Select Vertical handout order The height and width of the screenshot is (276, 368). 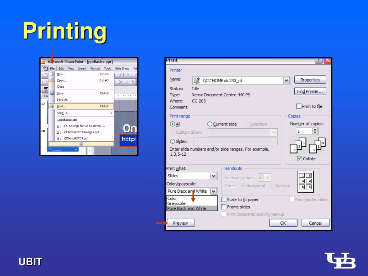[272, 186]
